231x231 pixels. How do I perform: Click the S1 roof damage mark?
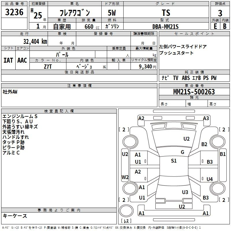point(174,161)
